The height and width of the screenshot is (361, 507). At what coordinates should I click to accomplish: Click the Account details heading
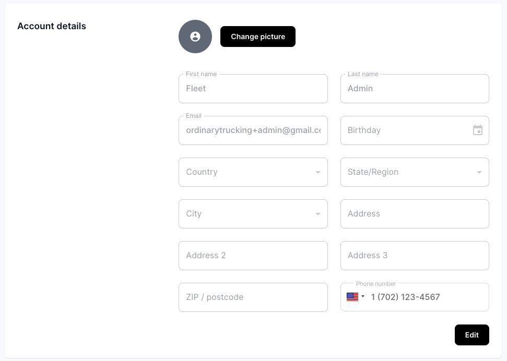tap(52, 26)
